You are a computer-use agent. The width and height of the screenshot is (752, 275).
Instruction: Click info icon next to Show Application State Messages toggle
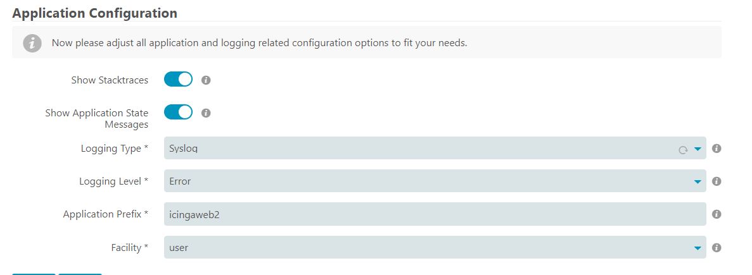point(207,113)
